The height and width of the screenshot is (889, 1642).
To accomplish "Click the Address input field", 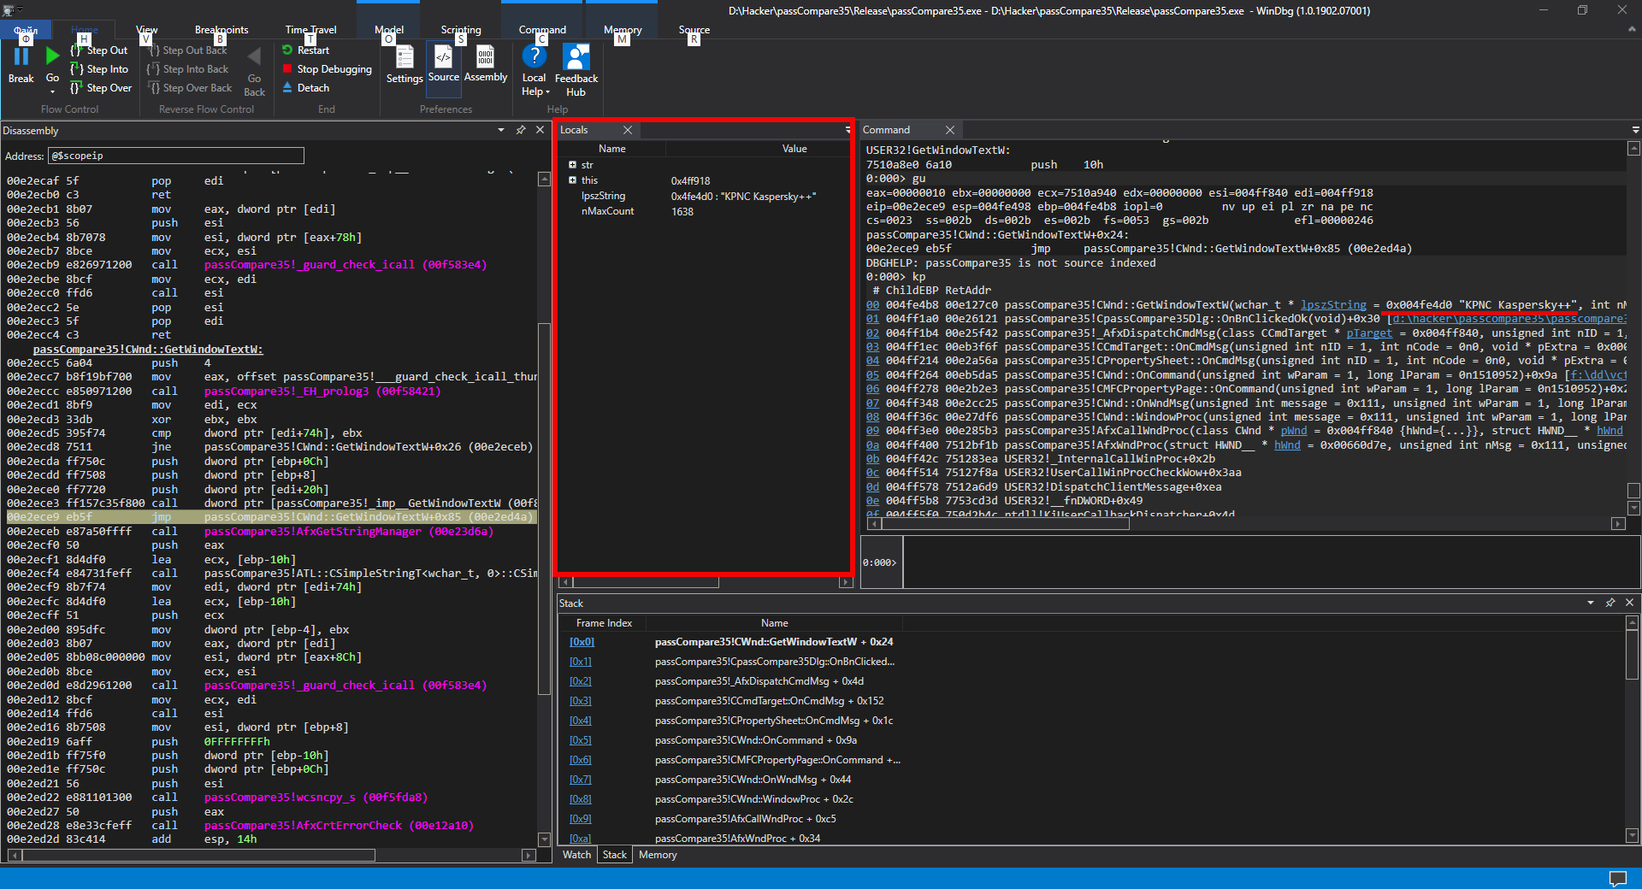I will (x=176, y=156).
